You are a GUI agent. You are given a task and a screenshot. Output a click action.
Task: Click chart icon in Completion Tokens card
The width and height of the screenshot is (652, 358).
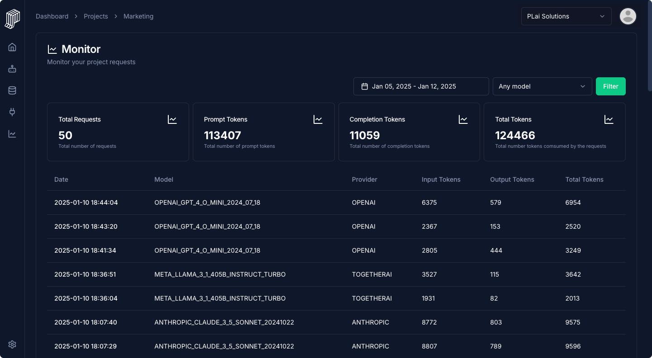(463, 119)
